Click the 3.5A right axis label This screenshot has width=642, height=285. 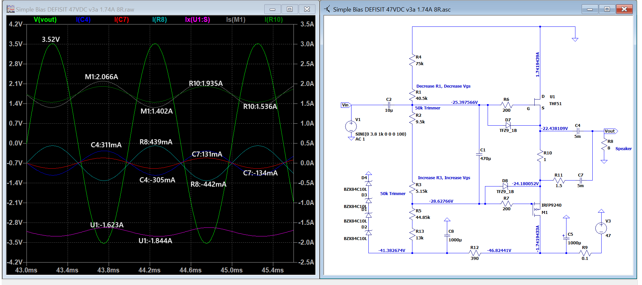pos(307,24)
